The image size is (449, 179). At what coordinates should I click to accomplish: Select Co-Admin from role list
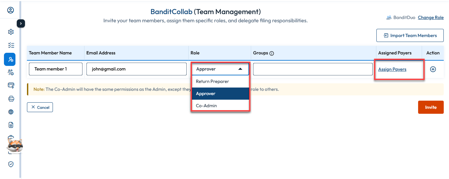(x=220, y=106)
